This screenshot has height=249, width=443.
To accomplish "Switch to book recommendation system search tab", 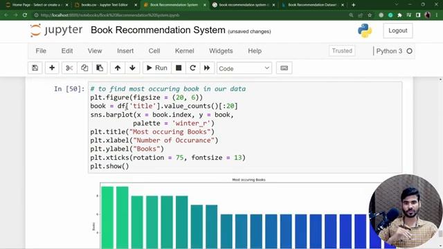I will (x=242, y=5).
